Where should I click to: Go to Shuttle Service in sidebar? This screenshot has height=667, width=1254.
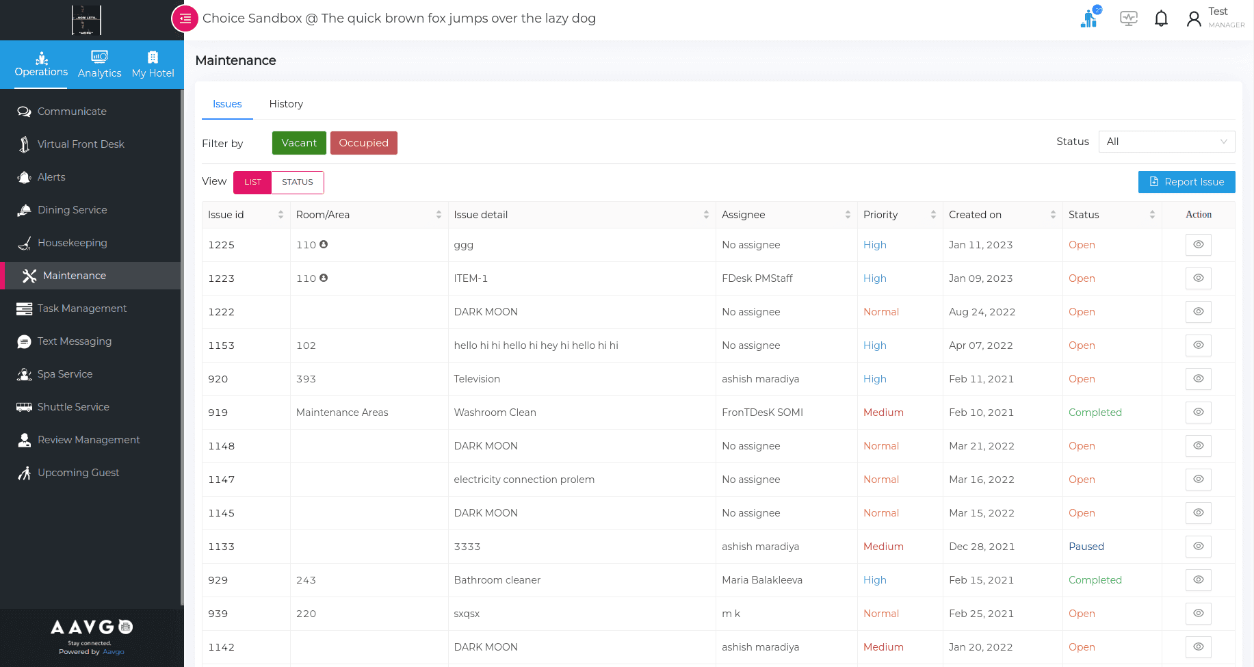pos(73,407)
